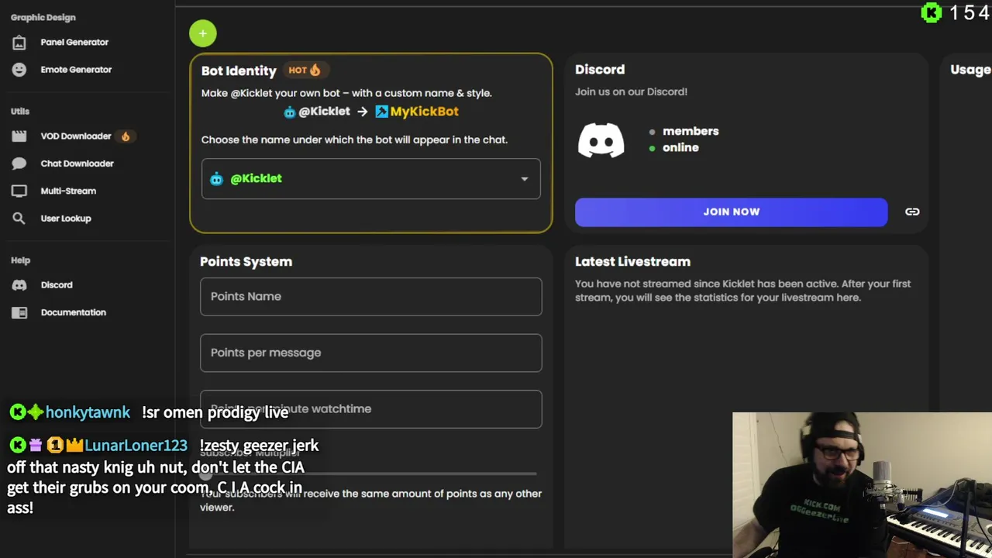
Task: Click the Discord icon under Help
Action: pyautogui.click(x=19, y=285)
